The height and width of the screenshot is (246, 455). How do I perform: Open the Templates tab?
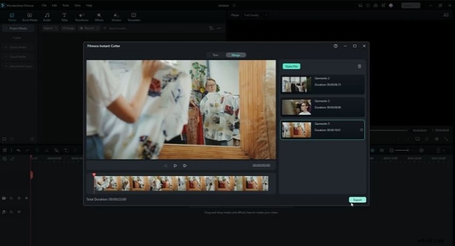point(134,18)
